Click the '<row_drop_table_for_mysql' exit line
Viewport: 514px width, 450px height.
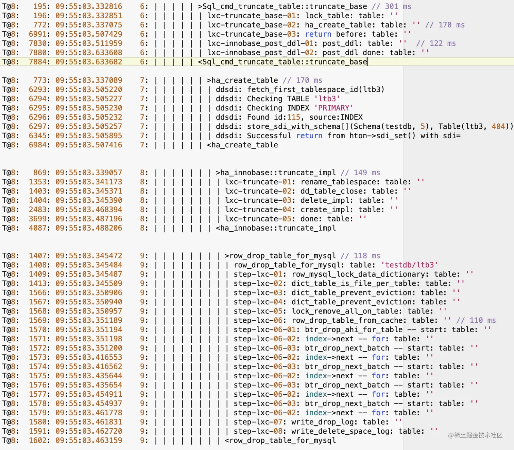pos(169,440)
